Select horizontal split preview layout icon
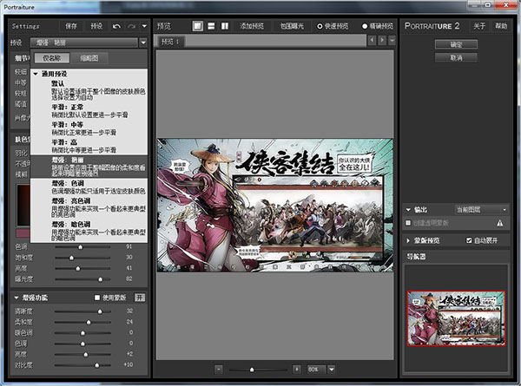This screenshot has width=521, height=386. [211, 26]
